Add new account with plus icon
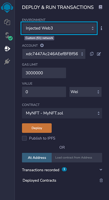This screenshot has width=109, height=200. pyautogui.click(x=42, y=45)
